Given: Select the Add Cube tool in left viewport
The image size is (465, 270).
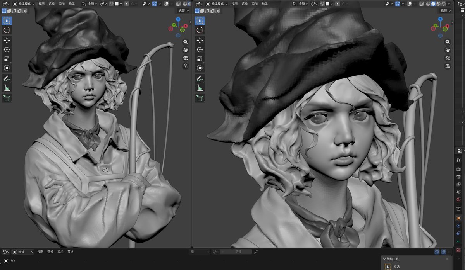Looking at the screenshot, I should coord(7,98).
